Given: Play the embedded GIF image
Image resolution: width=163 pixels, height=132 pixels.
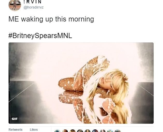Looking at the screenshot, I should (x=81, y=83).
